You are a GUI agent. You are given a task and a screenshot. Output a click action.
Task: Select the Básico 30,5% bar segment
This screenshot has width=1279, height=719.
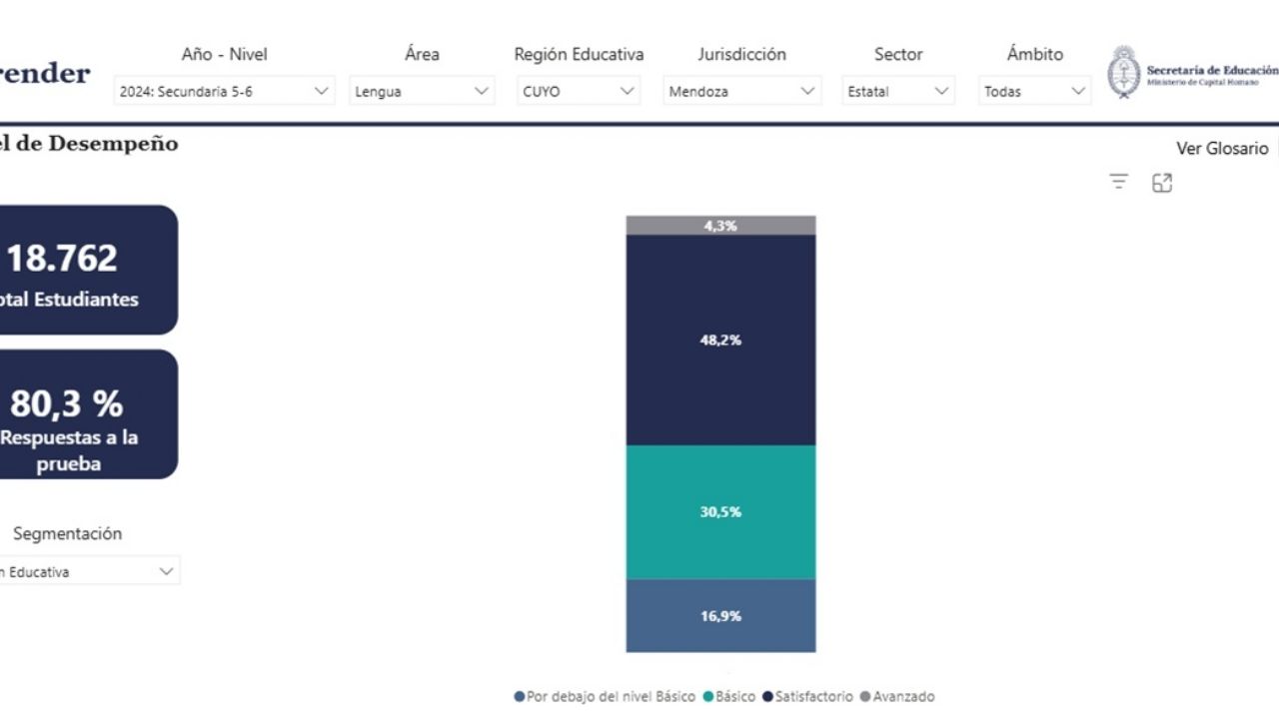(x=720, y=511)
